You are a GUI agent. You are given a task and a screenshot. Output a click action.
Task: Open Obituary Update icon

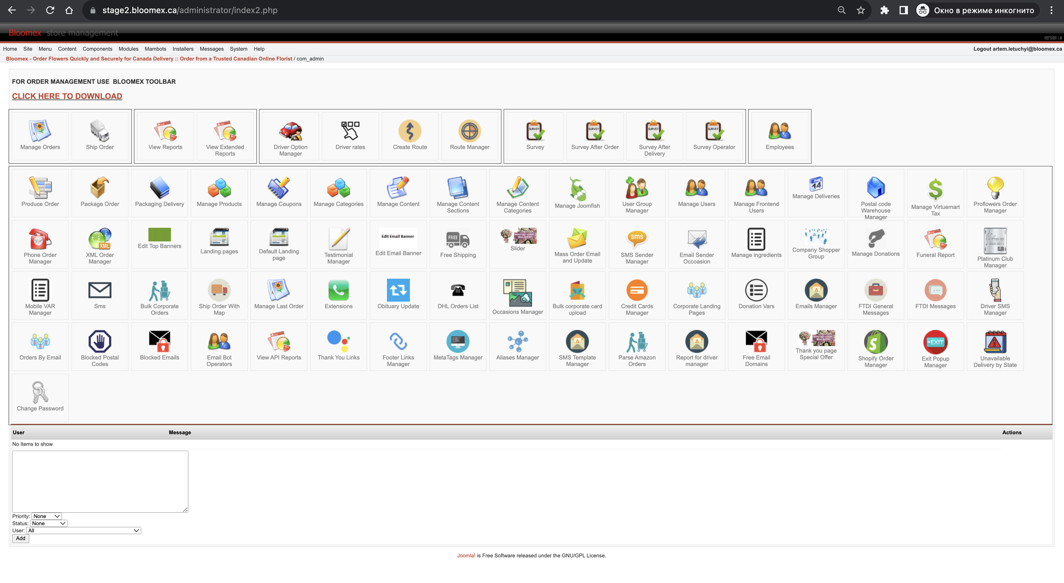point(398,290)
